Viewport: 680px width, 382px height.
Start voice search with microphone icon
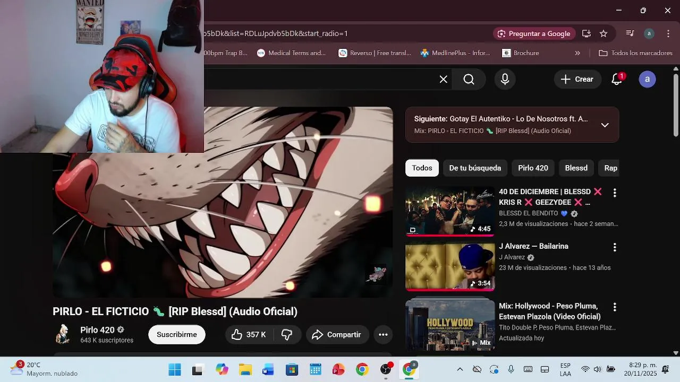[x=505, y=79]
